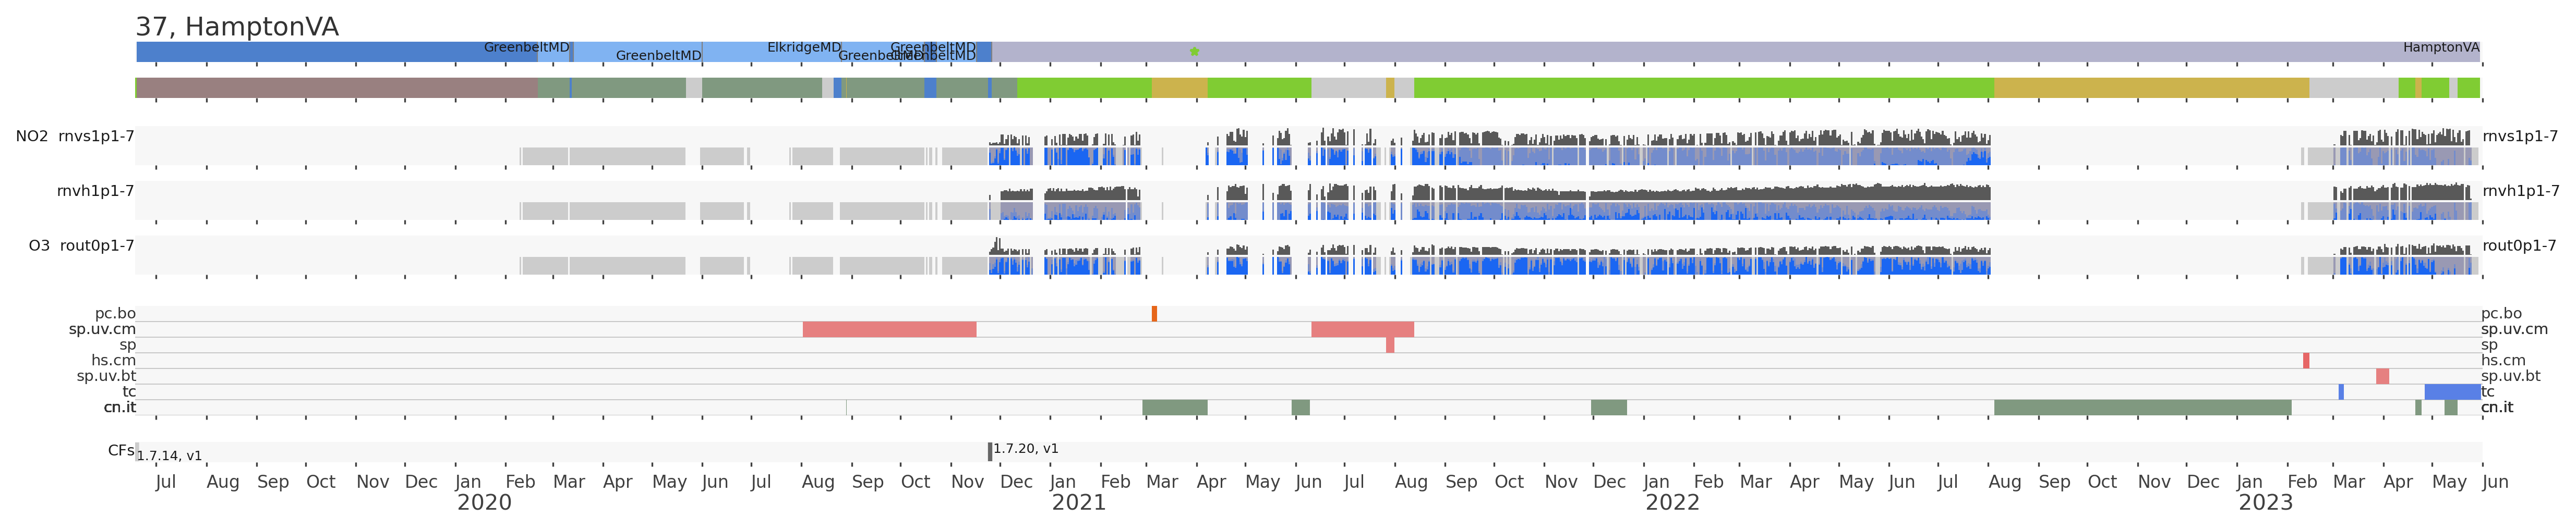The width and height of the screenshot is (2576, 530).
Task: Click the green star marker in location bar
Action: point(1194,52)
